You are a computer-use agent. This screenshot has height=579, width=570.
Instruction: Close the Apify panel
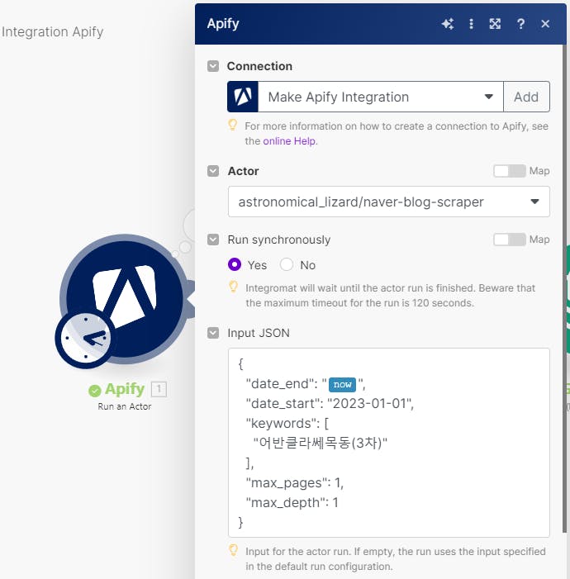tap(545, 24)
